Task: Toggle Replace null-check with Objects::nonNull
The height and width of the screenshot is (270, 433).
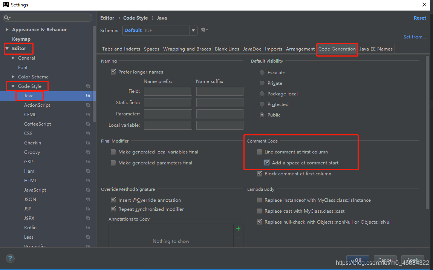Action: (x=259, y=222)
